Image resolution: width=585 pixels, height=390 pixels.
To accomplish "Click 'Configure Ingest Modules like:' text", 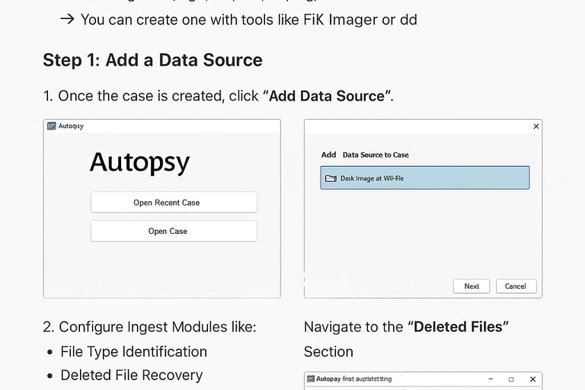I will (x=158, y=327).
